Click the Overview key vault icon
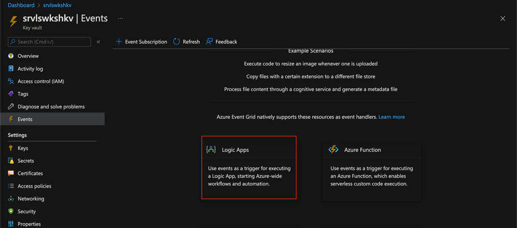 [11, 56]
